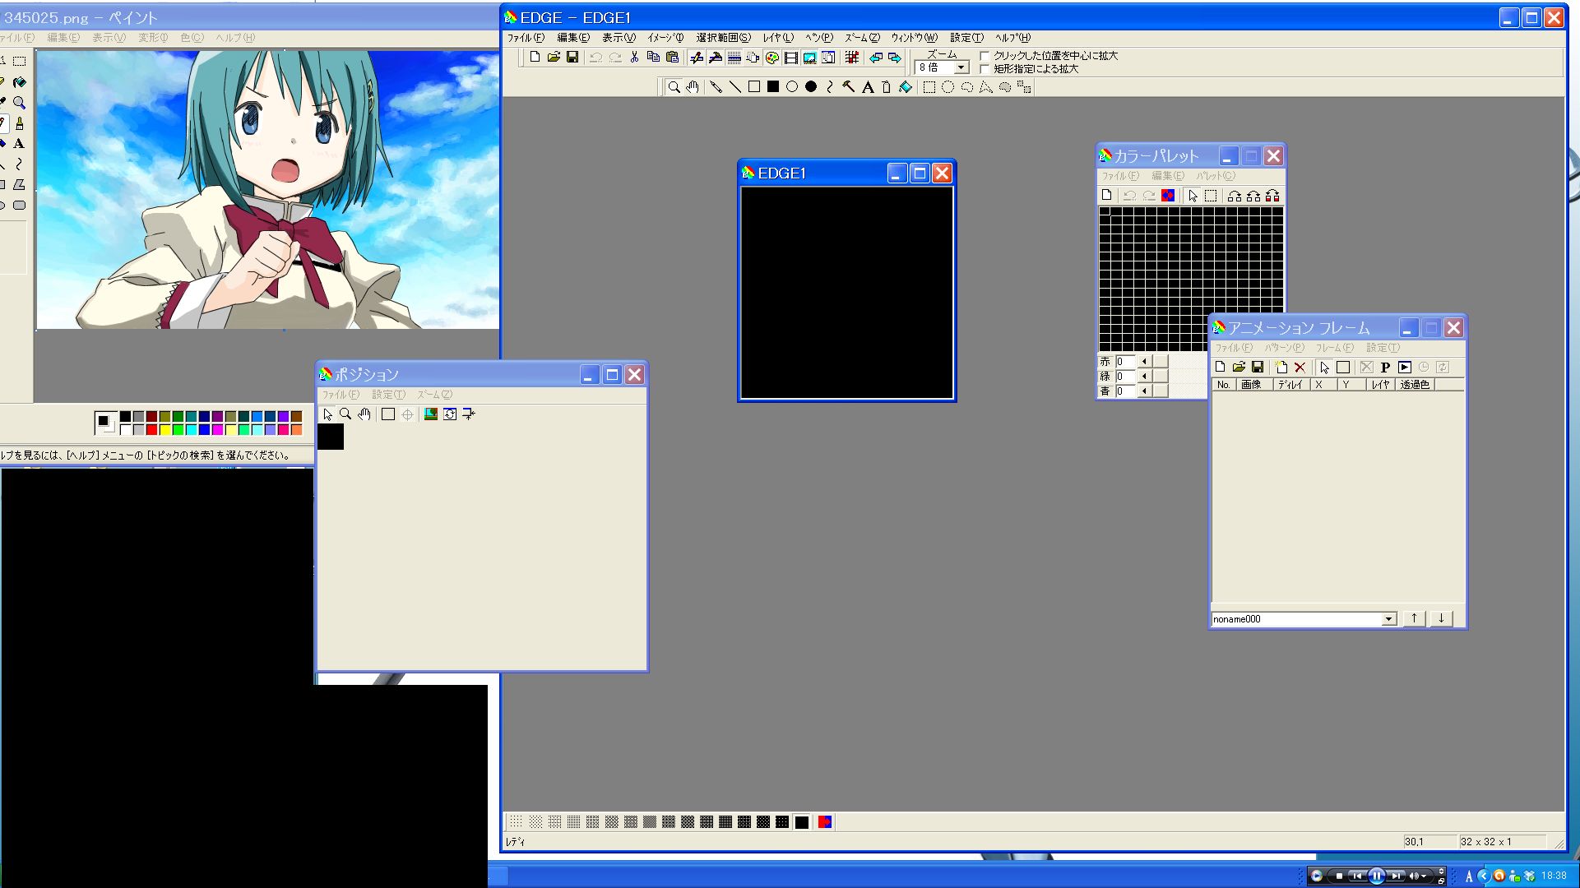Open レイヤ(L) menu in EDGE

point(777,38)
